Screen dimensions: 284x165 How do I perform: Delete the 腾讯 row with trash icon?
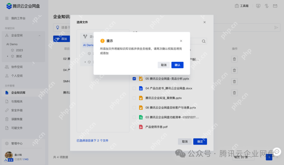point(234,93)
